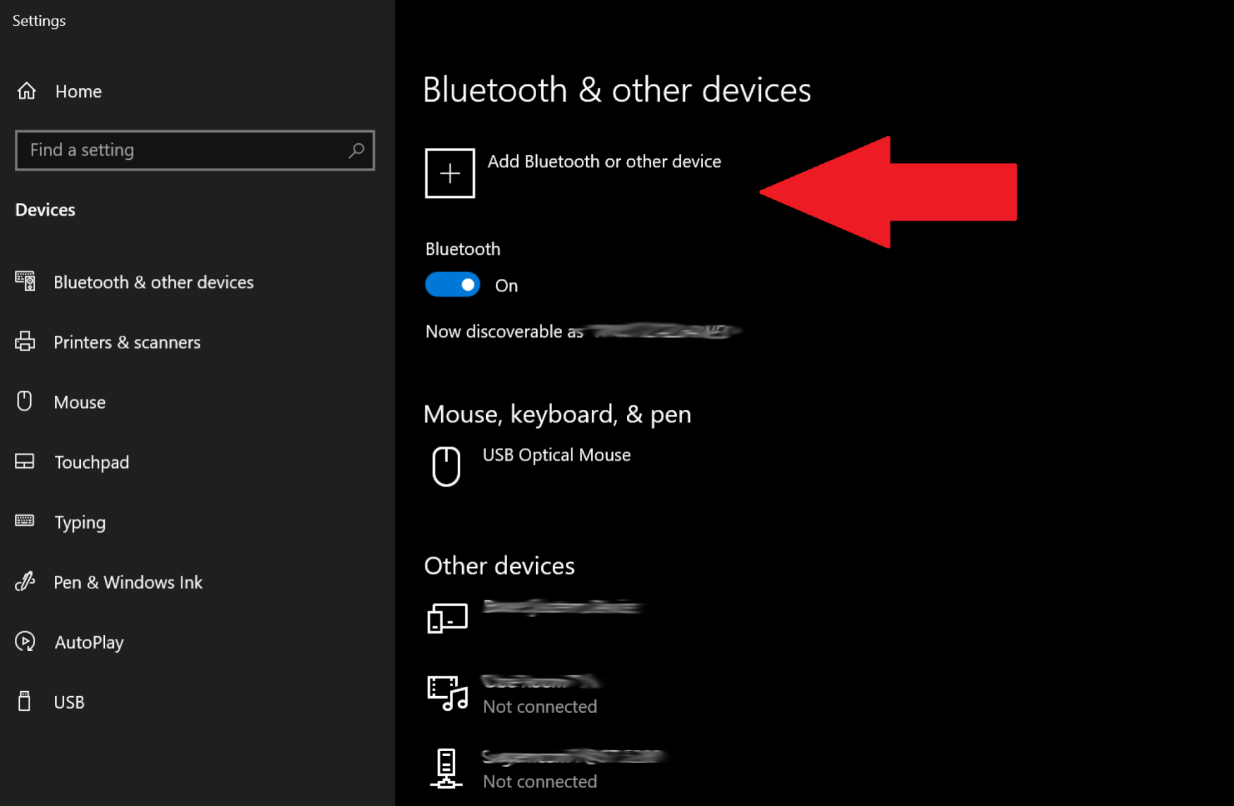The width and height of the screenshot is (1234, 806).
Task: Click the plus icon to add device
Action: tap(450, 173)
